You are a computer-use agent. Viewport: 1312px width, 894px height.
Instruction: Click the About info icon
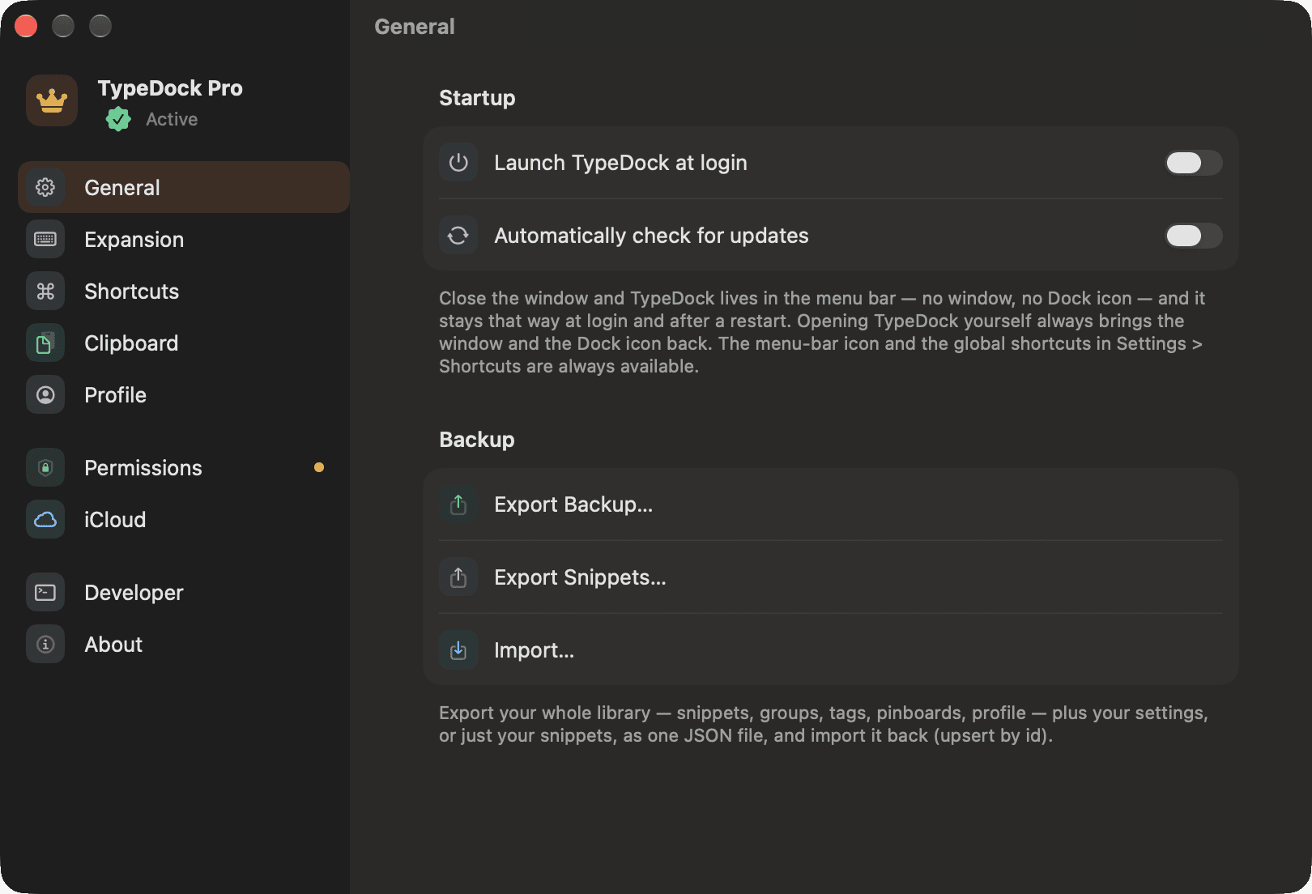tap(45, 644)
